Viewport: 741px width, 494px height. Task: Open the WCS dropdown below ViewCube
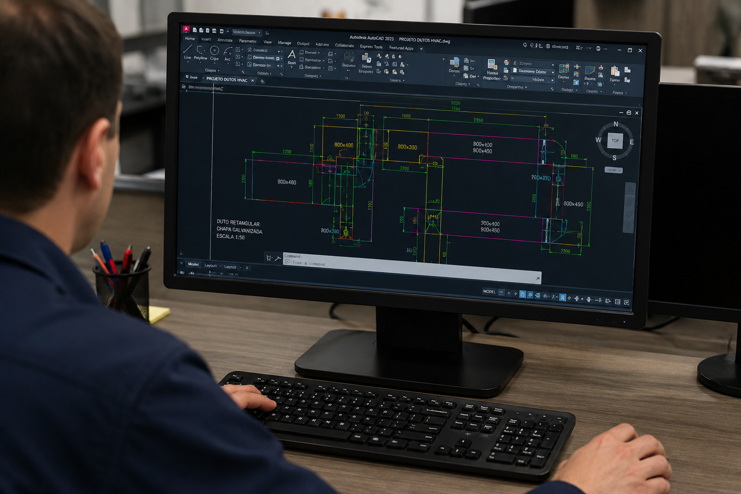click(x=614, y=170)
